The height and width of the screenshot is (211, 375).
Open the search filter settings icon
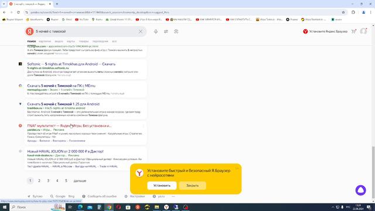pos(166,31)
